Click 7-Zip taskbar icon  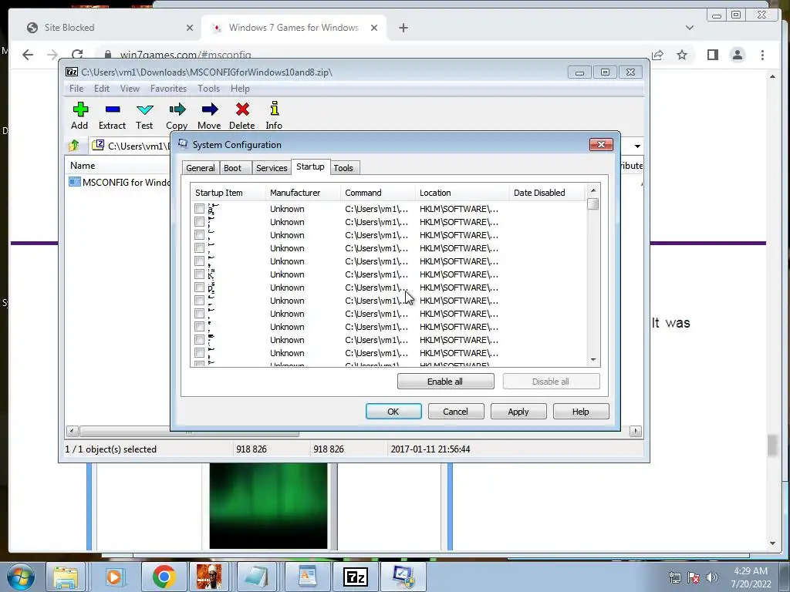(x=355, y=577)
